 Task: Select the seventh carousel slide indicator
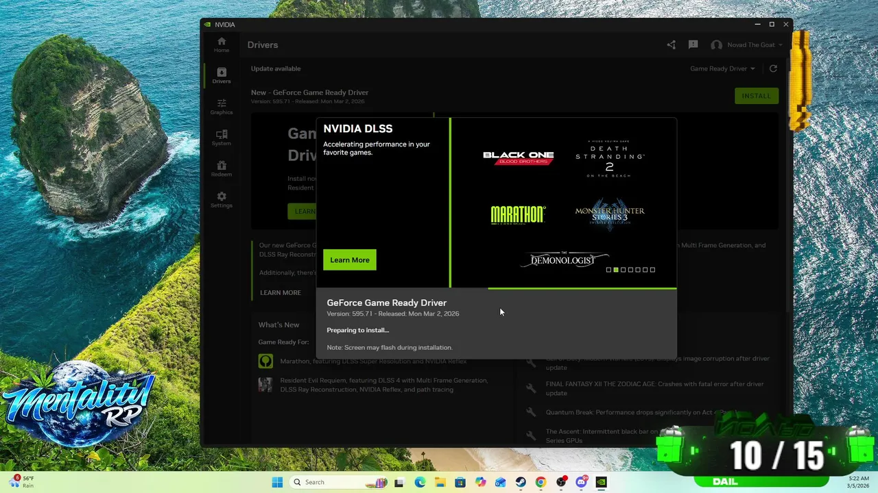[x=652, y=270]
